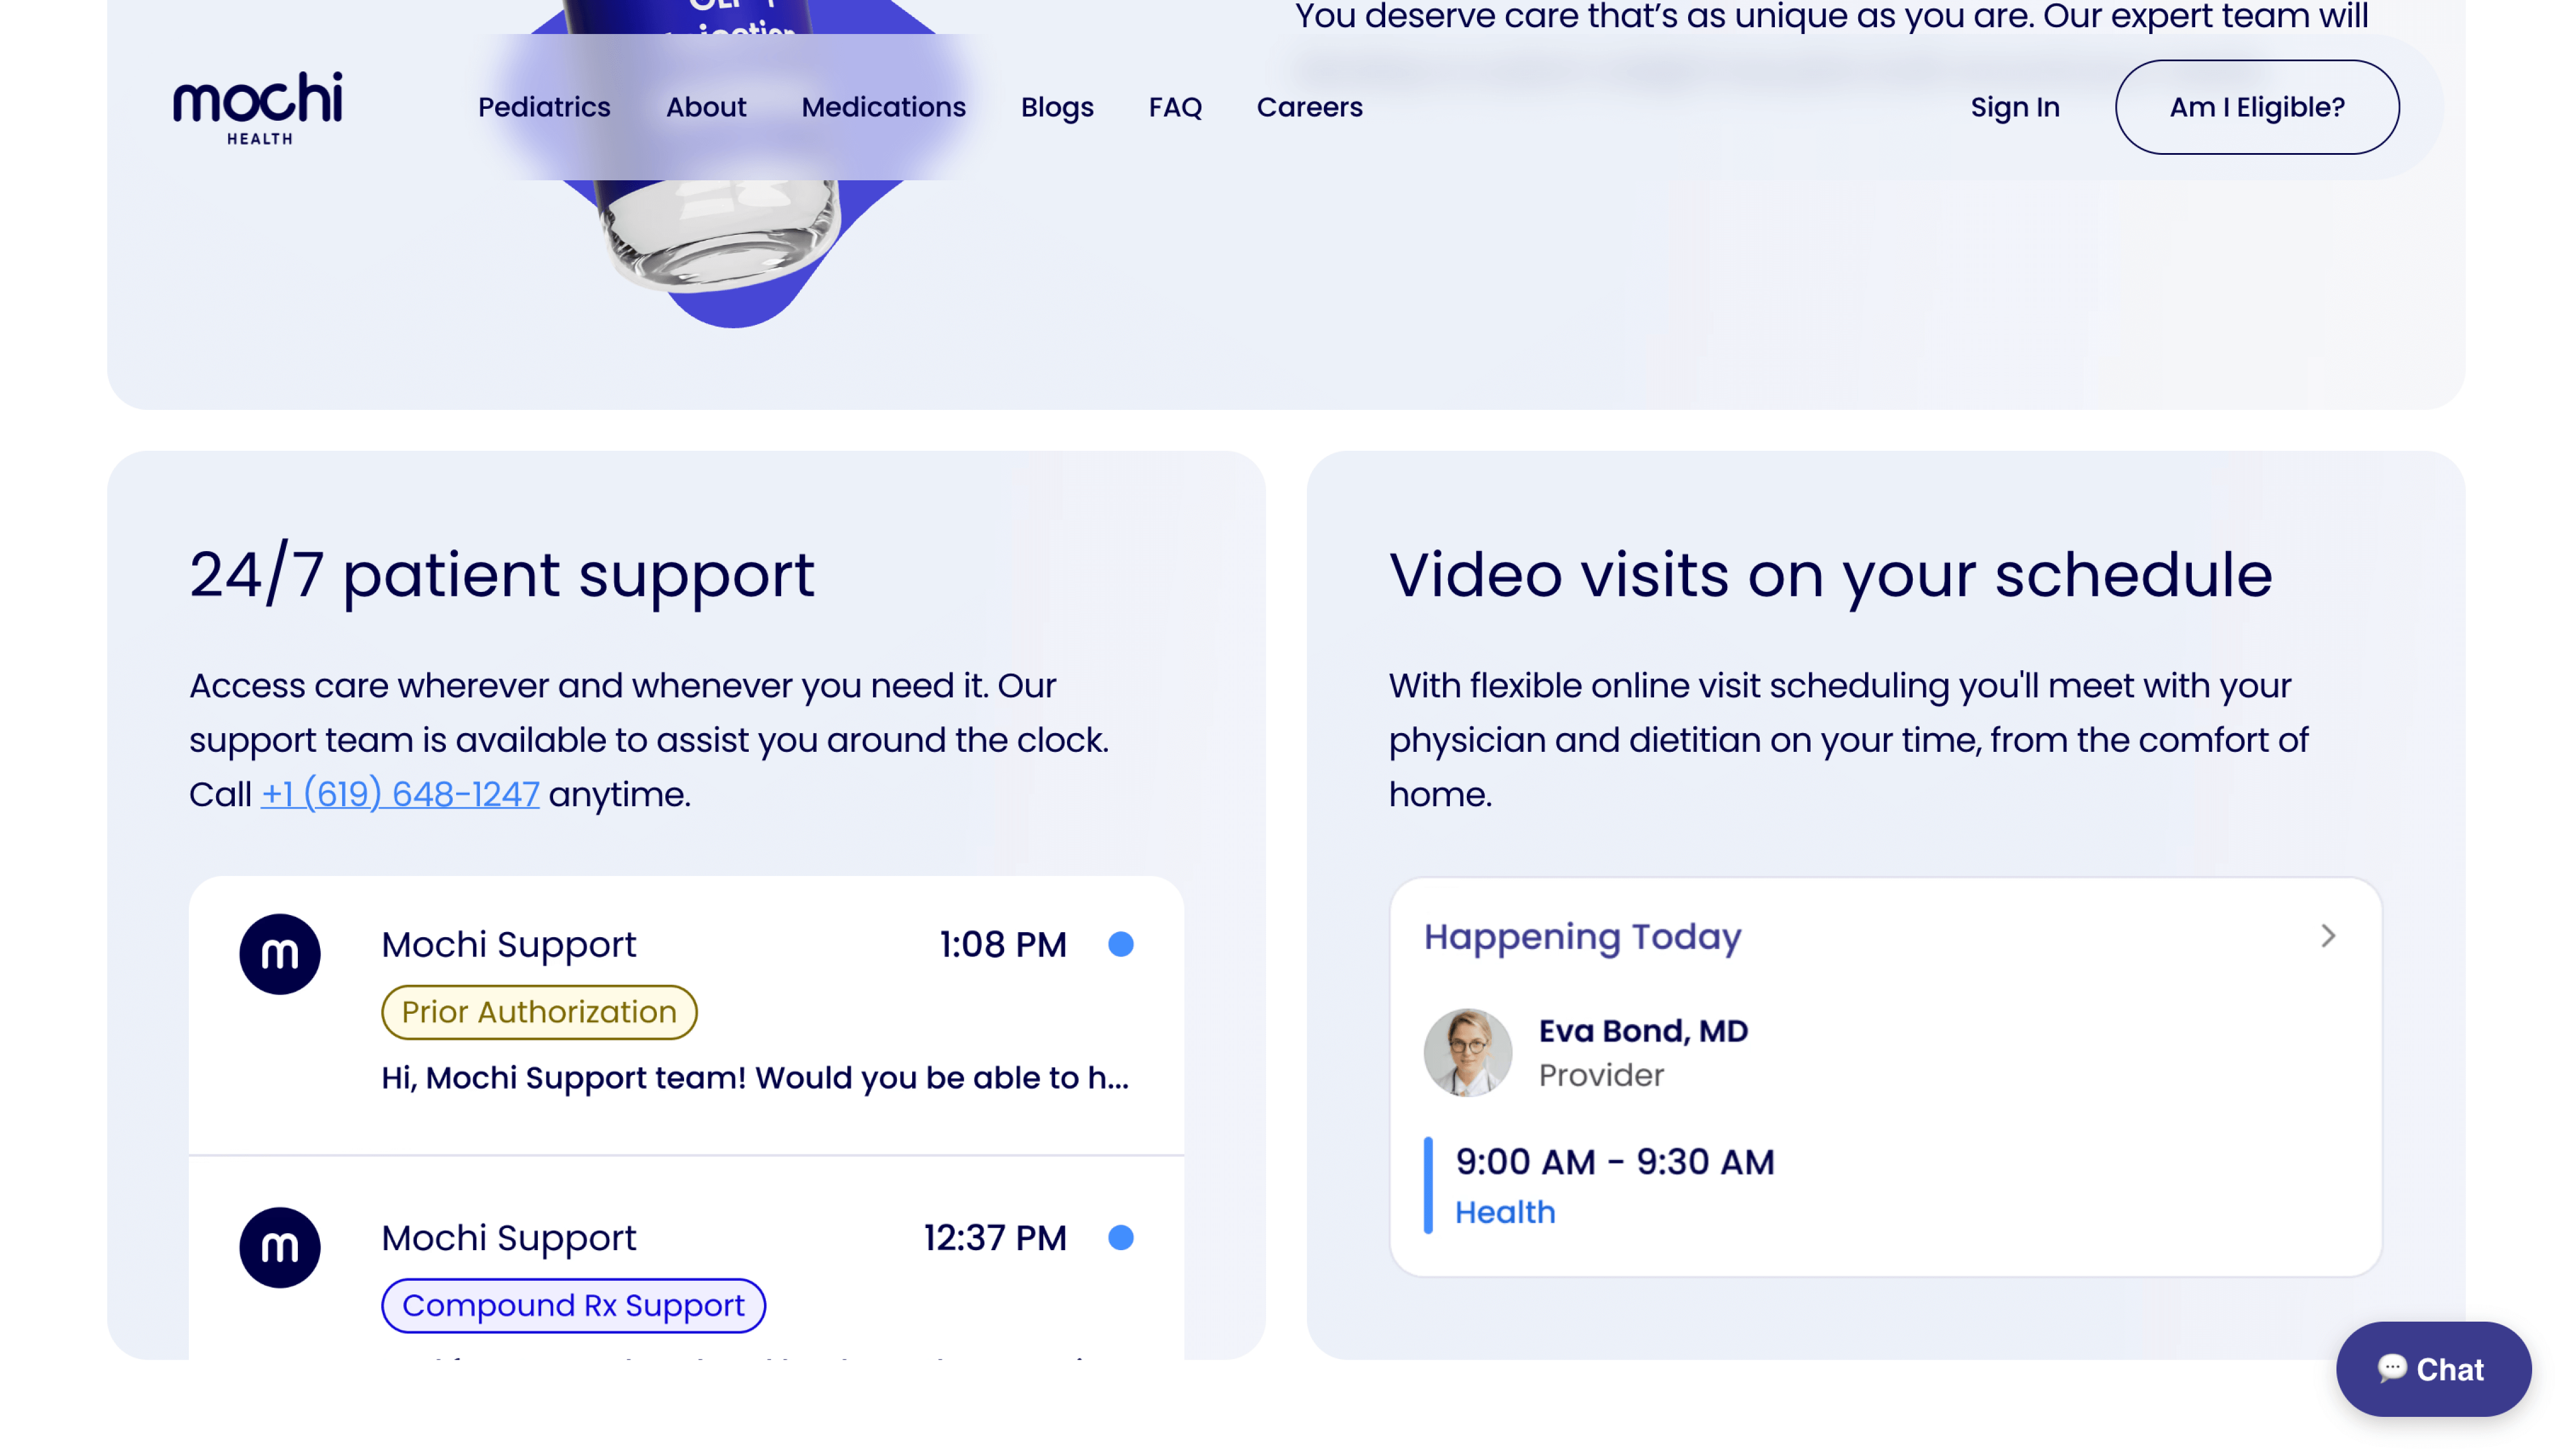Visit the Careers page

coord(1310,107)
